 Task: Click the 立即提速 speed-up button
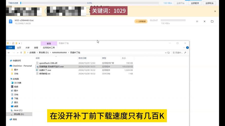141,21
